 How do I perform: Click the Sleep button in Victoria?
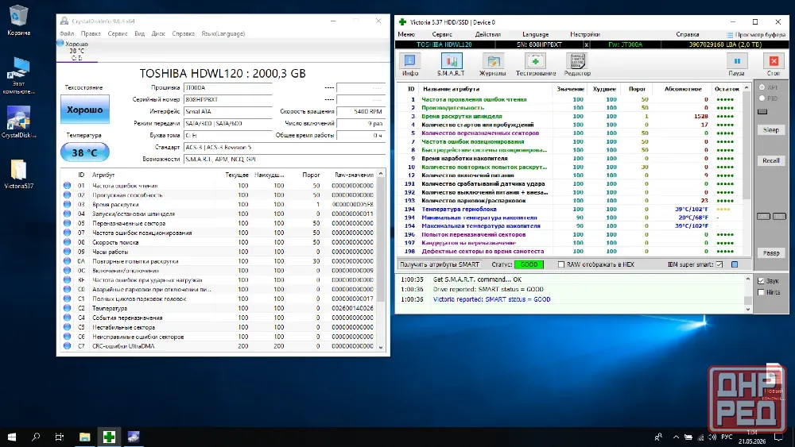click(770, 130)
